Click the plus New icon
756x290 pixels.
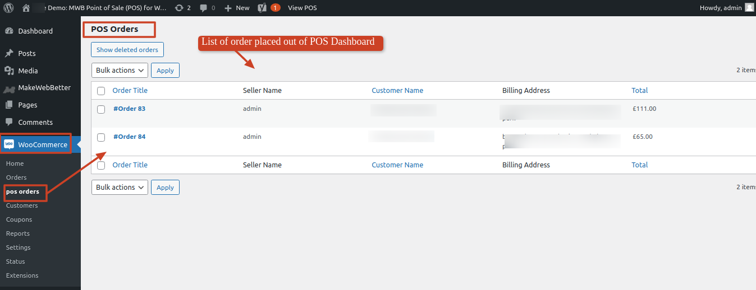tap(228, 8)
